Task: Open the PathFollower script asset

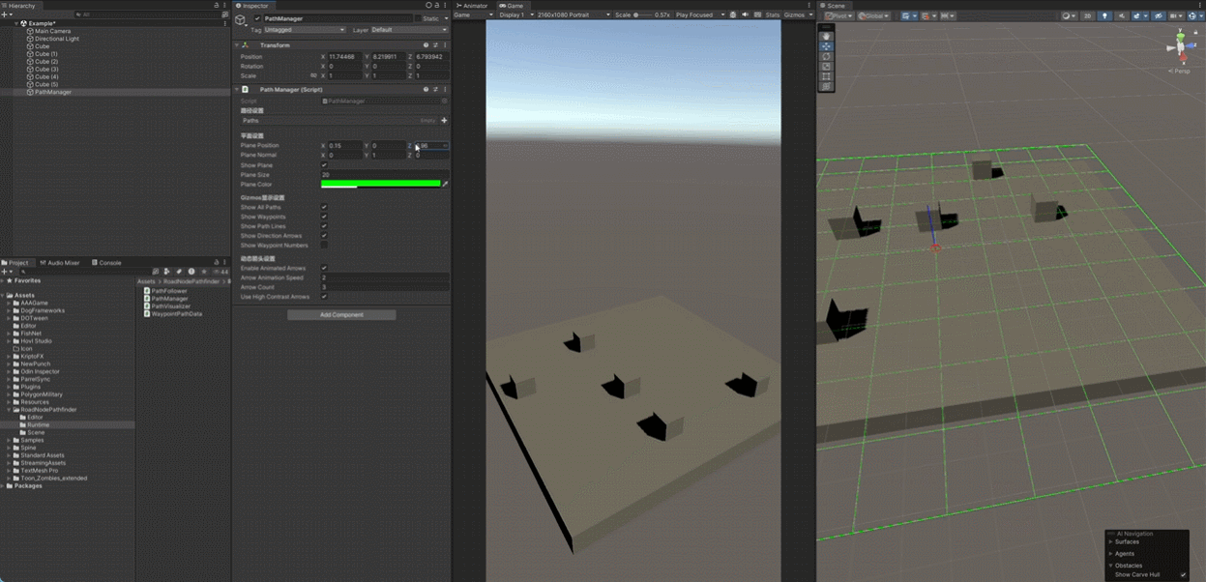Action: pos(169,291)
